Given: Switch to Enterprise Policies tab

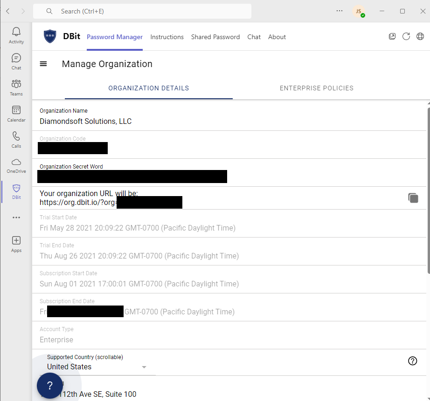Looking at the screenshot, I should [317, 88].
